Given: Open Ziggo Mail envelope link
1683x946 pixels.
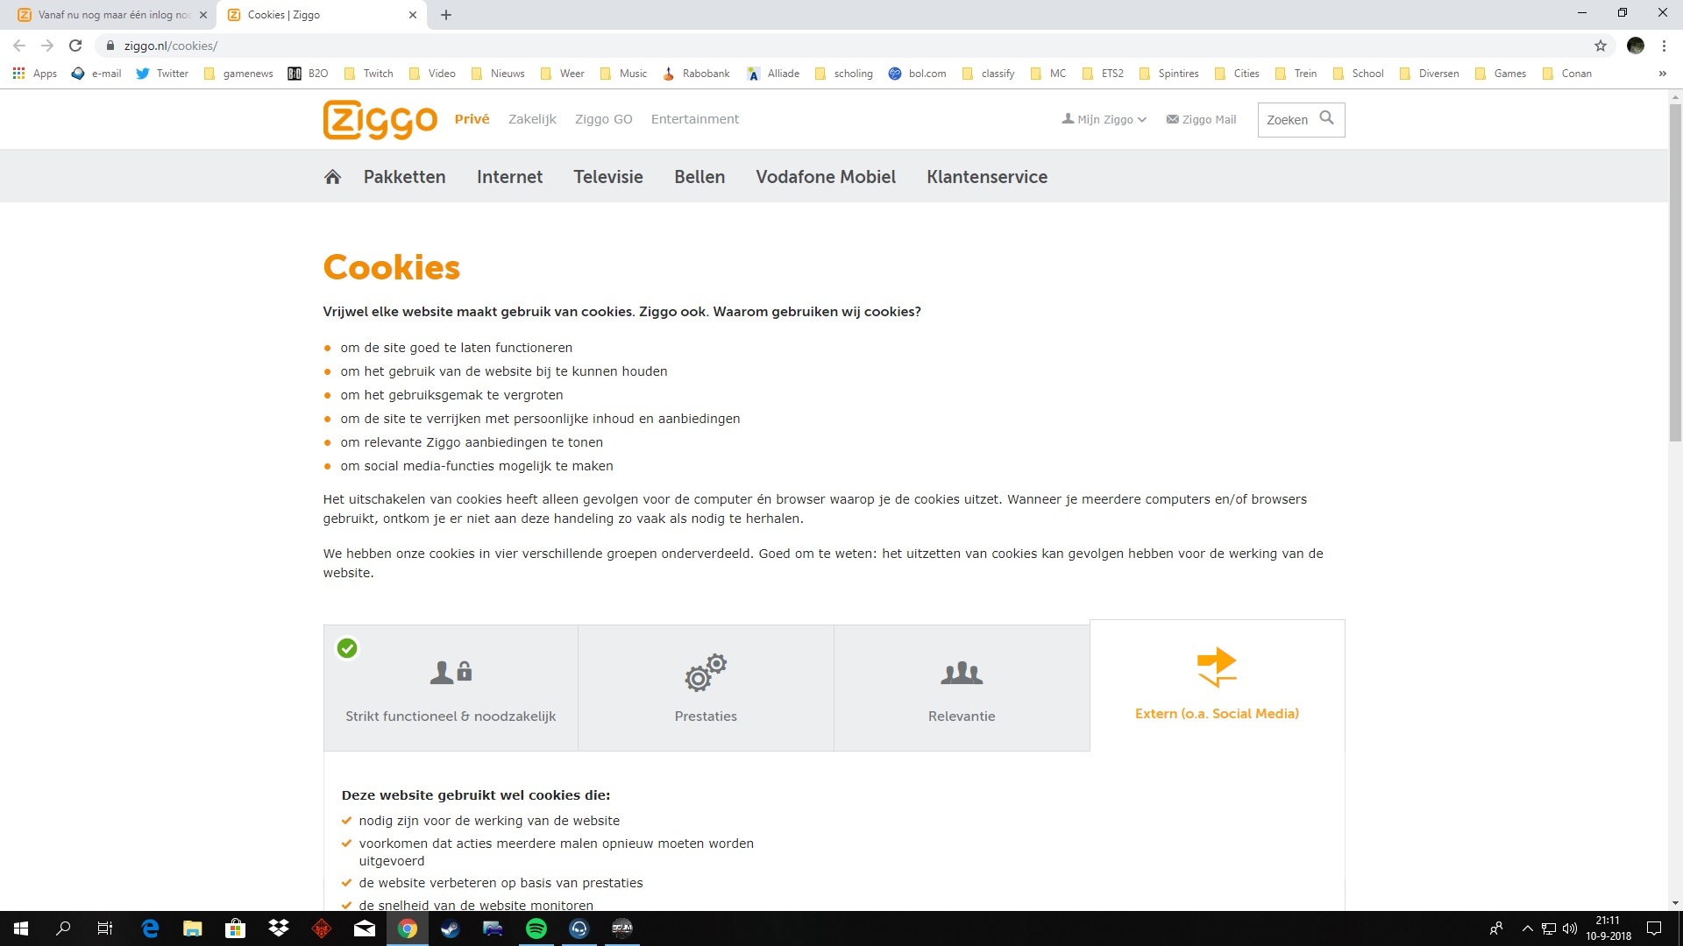Looking at the screenshot, I should (x=1201, y=119).
